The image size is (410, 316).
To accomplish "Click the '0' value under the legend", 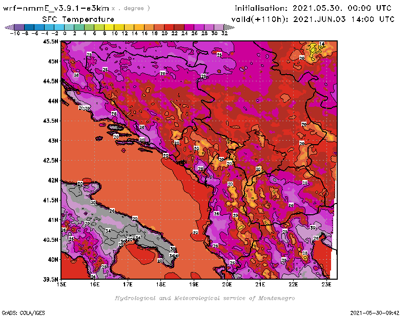I will pos(65,34).
